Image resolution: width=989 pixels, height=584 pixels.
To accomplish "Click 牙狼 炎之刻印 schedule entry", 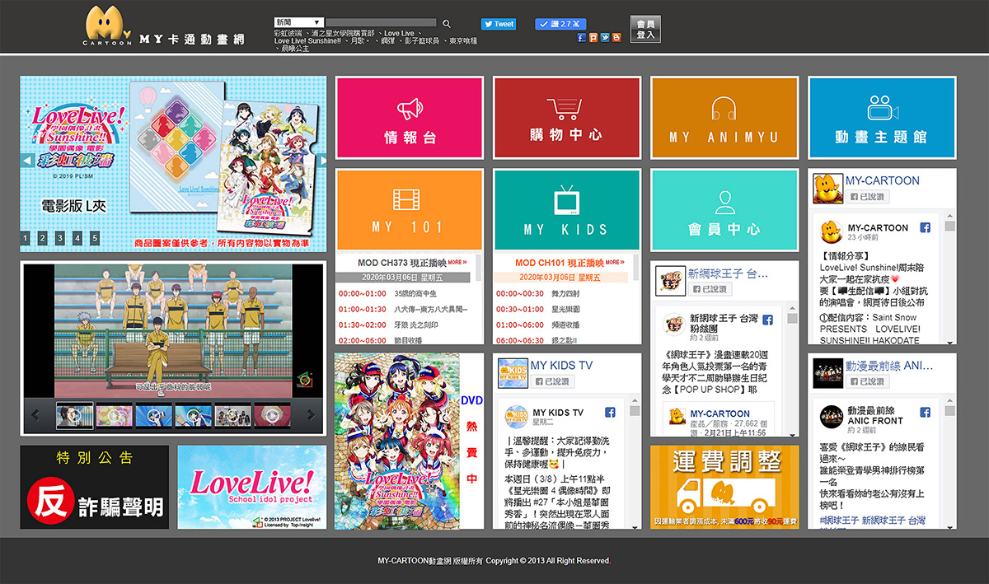I will coord(416,325).
